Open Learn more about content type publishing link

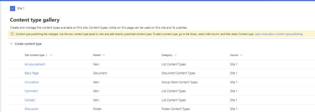click(279, 34)
